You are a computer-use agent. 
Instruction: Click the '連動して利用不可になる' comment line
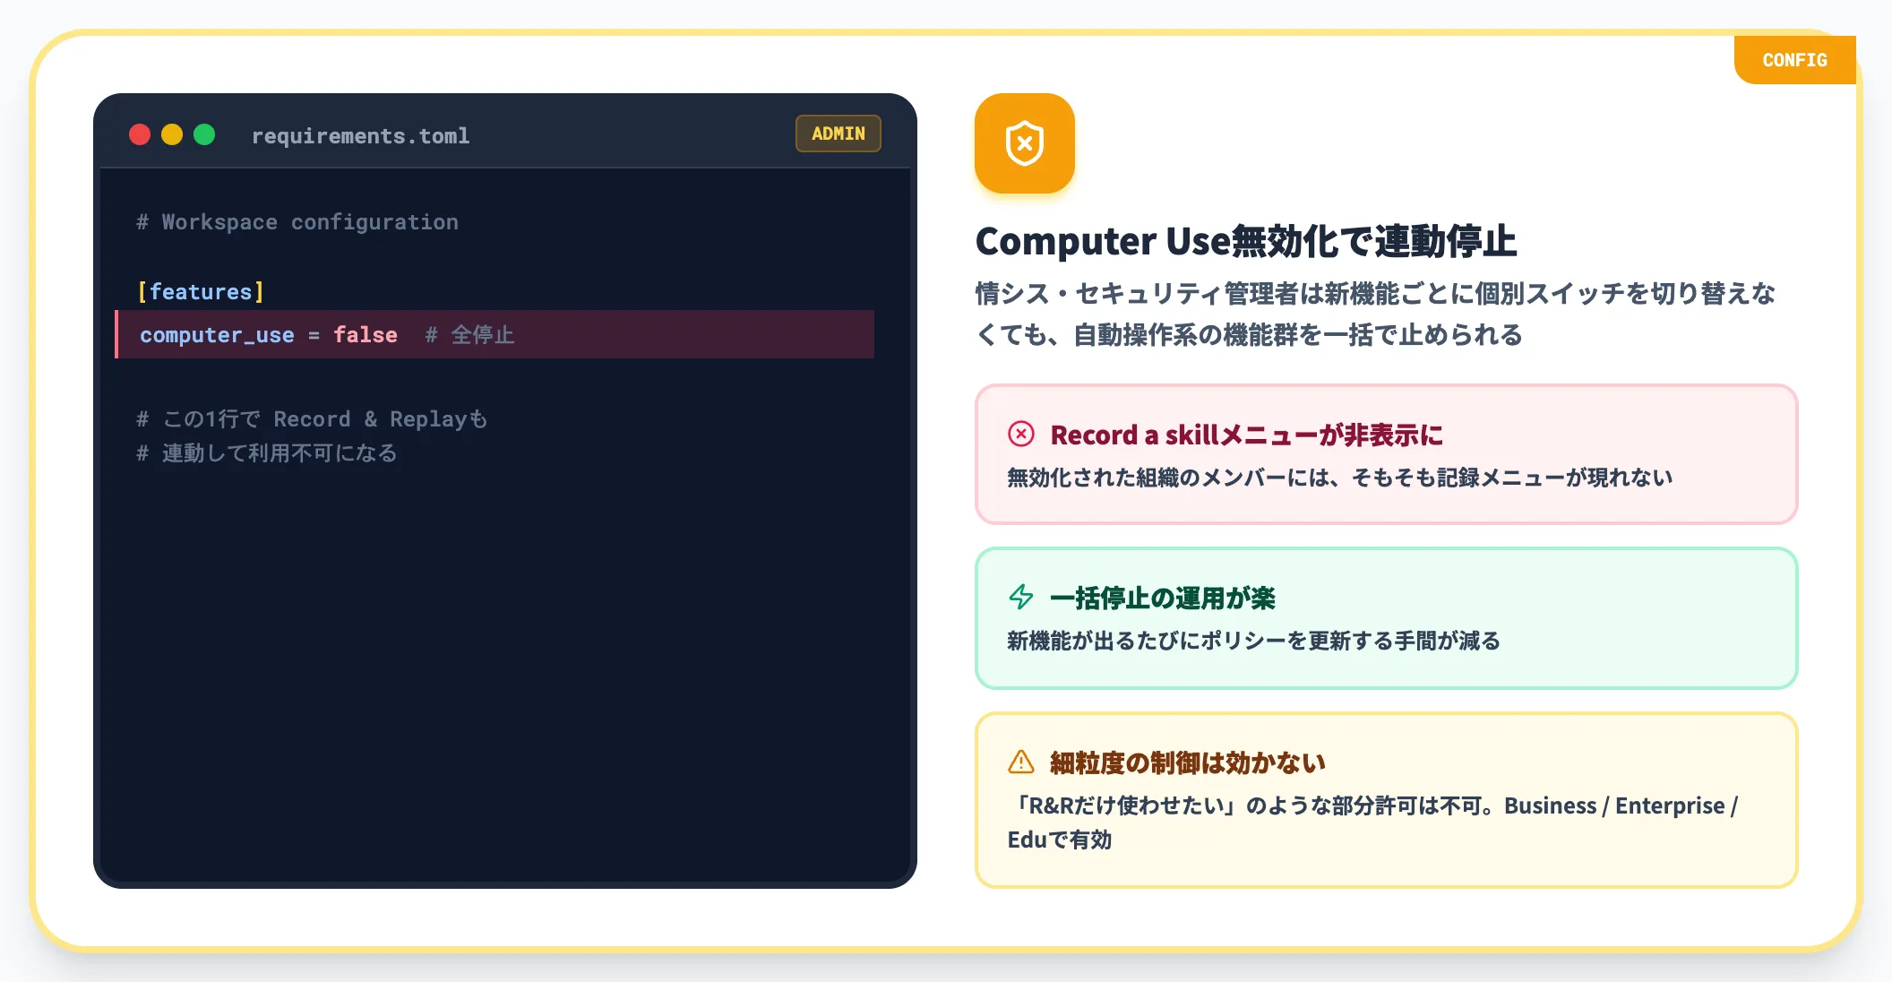click(266, 453)
